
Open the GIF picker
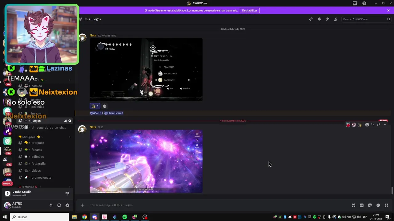[362, 205]
